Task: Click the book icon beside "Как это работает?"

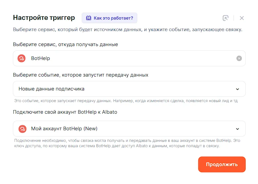Action: pyautogui.click(x=89, y=18)
